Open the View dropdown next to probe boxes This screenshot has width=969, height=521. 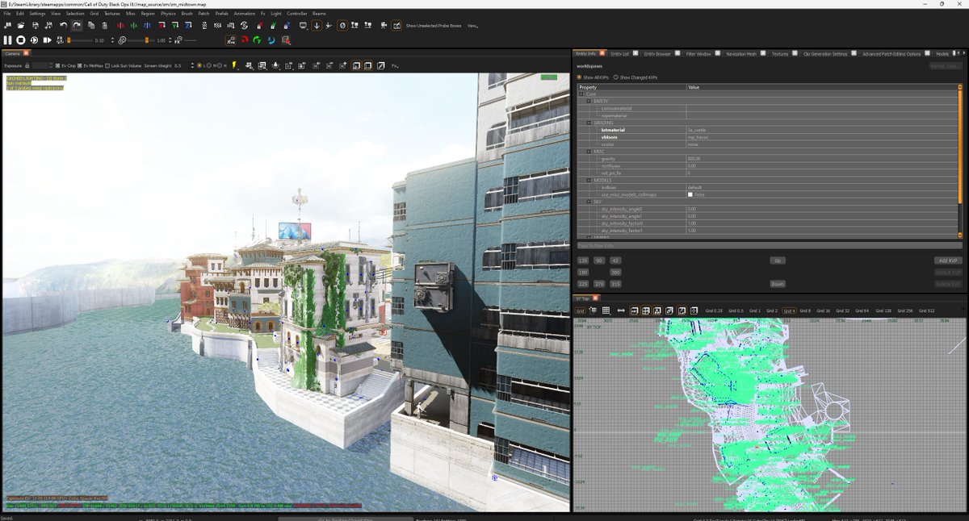[472, 26]
